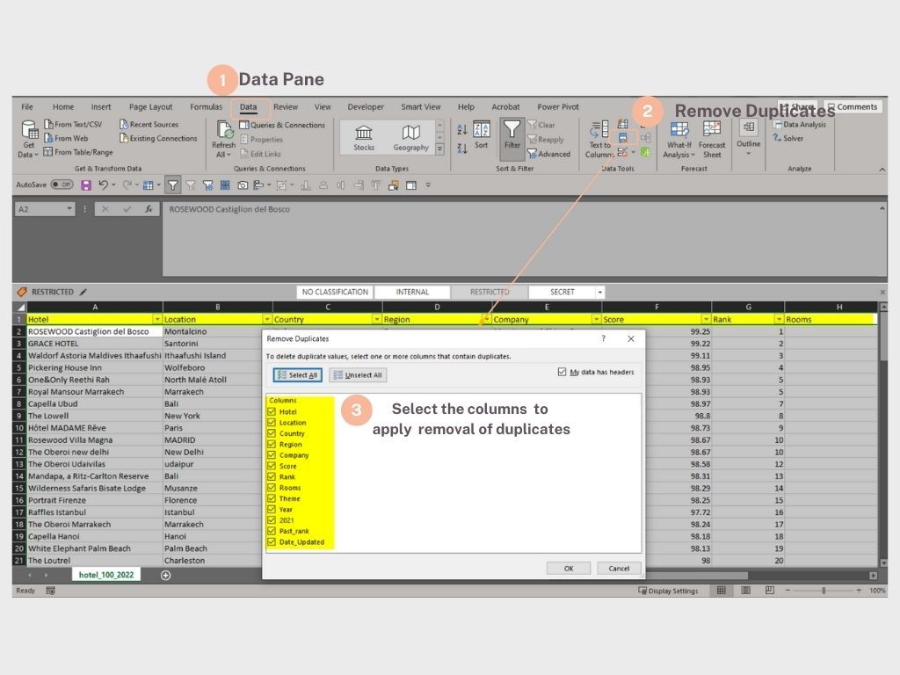
Task: Save workbook from quick access toolbar
Action: coord(86,185)
